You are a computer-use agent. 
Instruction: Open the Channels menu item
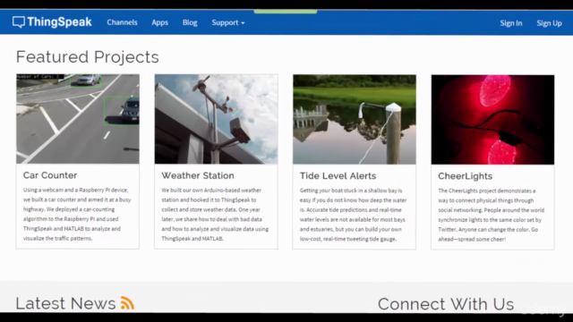[x=122, y=22]
